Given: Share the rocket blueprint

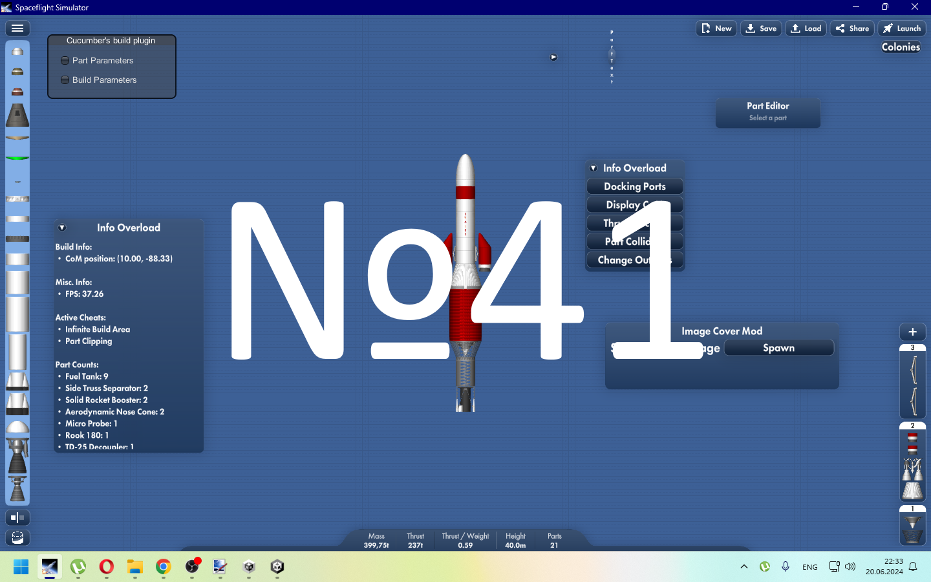Looking at the screenshot, I should pos(852,28).
